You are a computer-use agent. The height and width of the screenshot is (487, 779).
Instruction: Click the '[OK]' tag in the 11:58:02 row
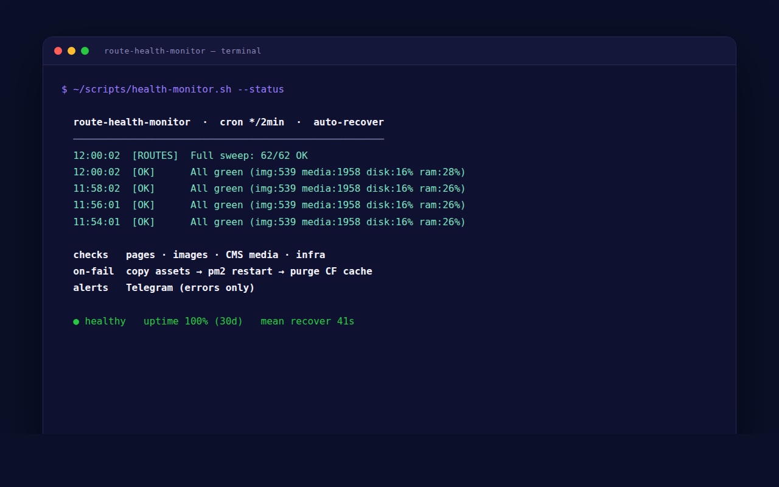pos(144,189)
